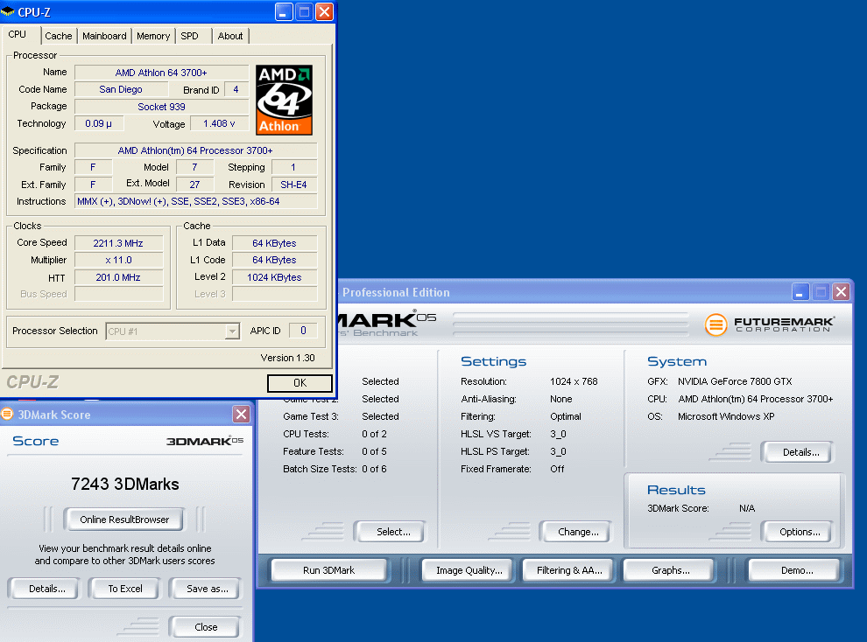The height and width of the screenshot is (642, 867).
Task: Select the CPU tab in CPU-Z
Action: tap(18, 34)
